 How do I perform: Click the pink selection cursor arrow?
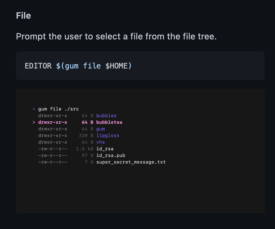click(34, 122)
